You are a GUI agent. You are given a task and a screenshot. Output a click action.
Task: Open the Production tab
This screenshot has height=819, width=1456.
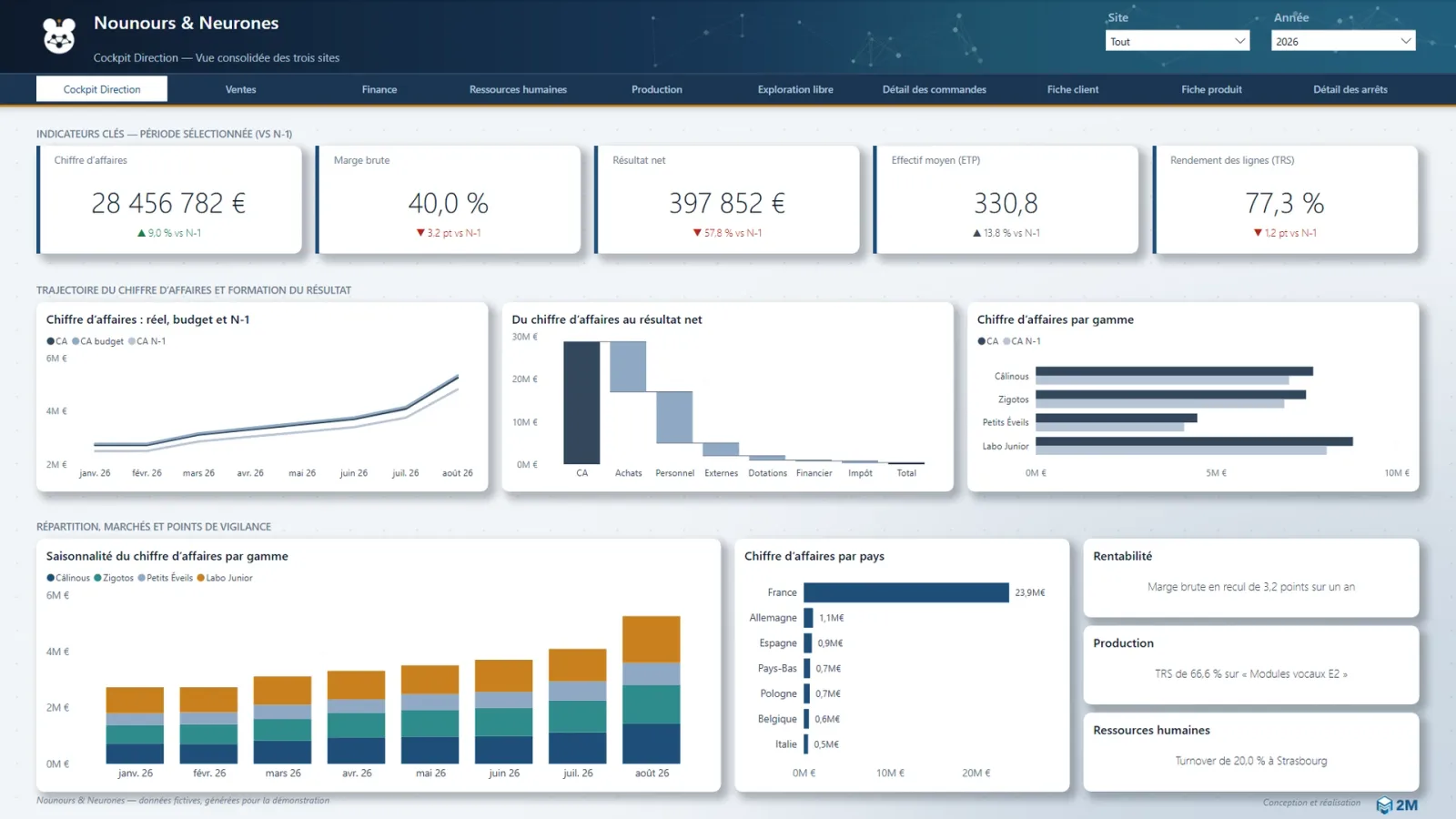pos(657,89)
